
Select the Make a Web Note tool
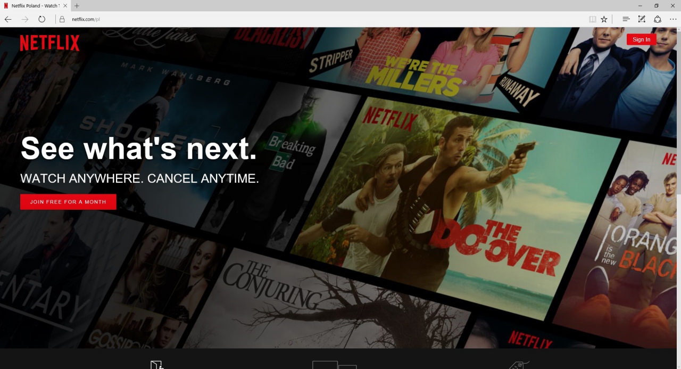pos(642,19)
